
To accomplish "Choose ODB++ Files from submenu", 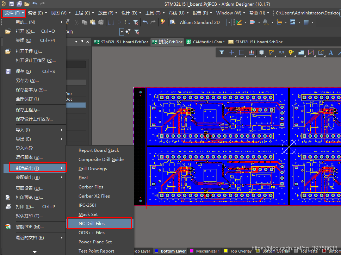I will coord(100,232).
